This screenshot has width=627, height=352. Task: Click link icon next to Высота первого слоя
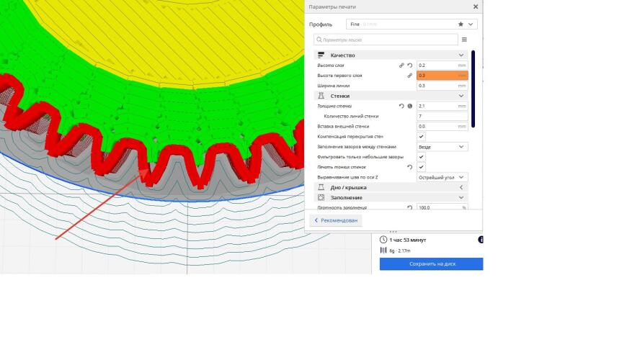[x=410, y=76]
